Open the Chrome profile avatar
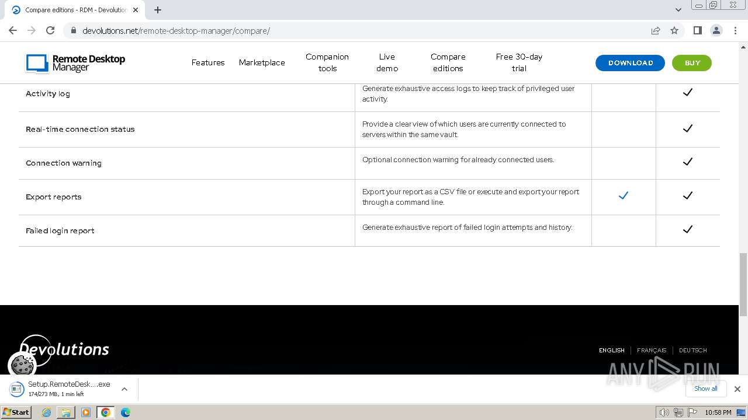This screenshot has height=420, width=748. point(716,30)
